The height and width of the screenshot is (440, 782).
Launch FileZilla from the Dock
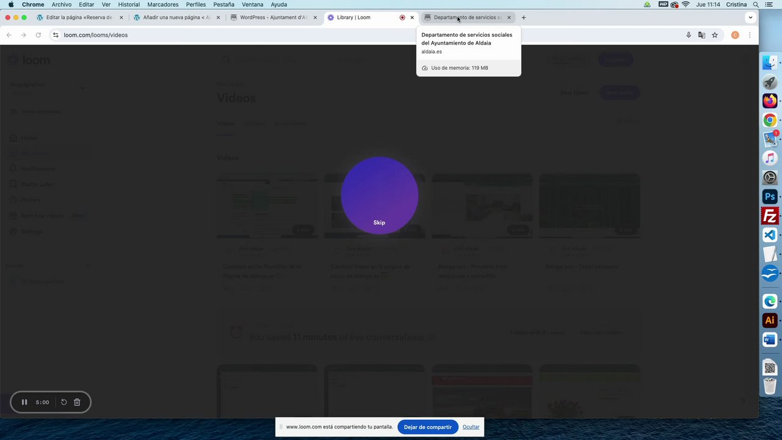[770, 216]
